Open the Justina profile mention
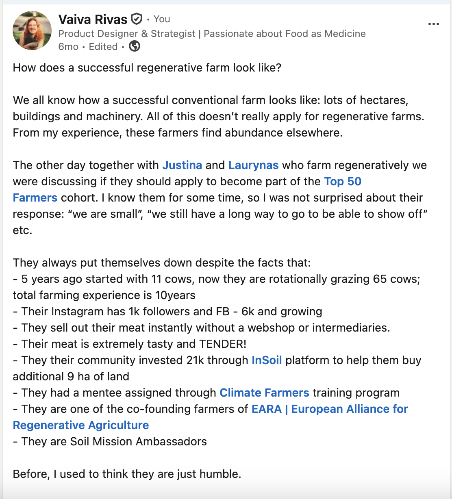The height and width of the screenshot is (499, 452). tap(182, 165)
